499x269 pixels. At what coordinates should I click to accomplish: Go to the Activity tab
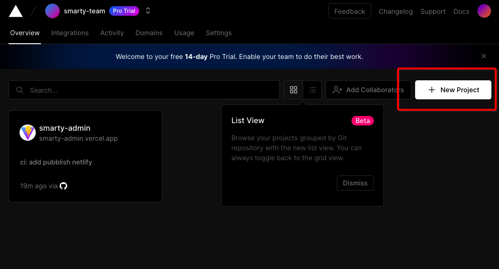(112, 33)
